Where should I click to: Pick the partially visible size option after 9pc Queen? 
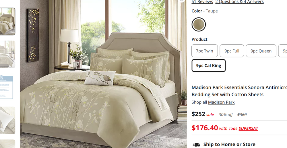[x=283, y=51]
